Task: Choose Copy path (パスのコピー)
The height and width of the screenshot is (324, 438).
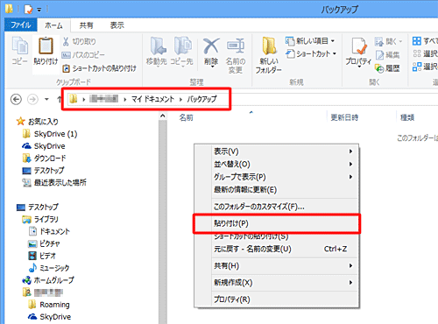Action: click(83, 54)
